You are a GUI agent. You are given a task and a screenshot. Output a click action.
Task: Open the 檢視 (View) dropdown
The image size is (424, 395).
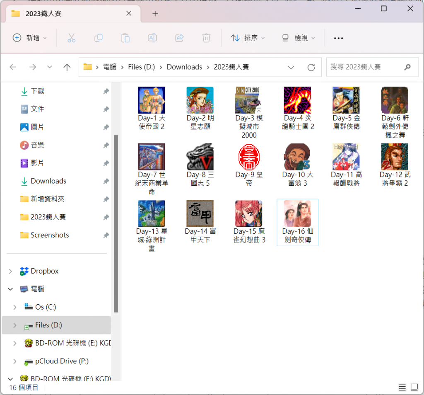[x=299, y=38]
